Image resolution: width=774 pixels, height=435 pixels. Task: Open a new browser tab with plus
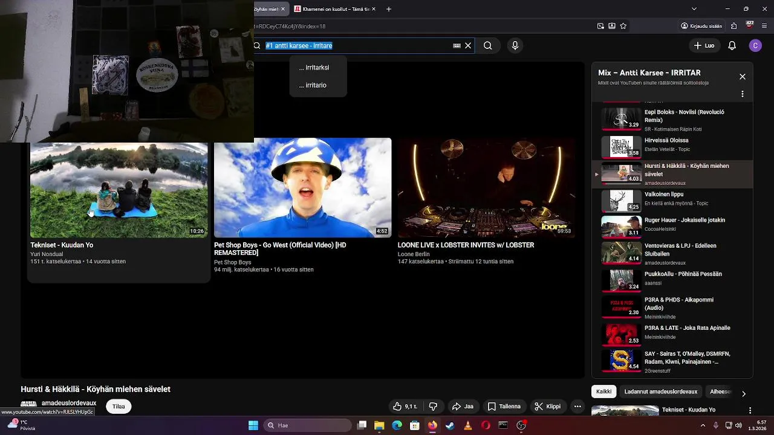tap(389, 9)
